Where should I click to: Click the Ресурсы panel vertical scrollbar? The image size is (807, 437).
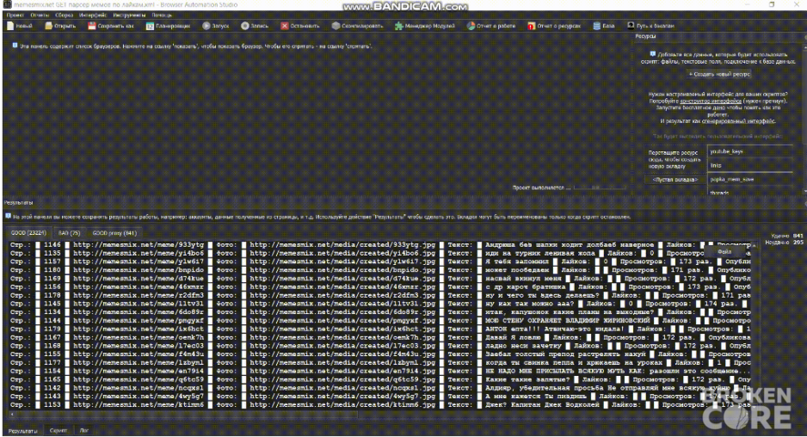click(x=804, y=118)
